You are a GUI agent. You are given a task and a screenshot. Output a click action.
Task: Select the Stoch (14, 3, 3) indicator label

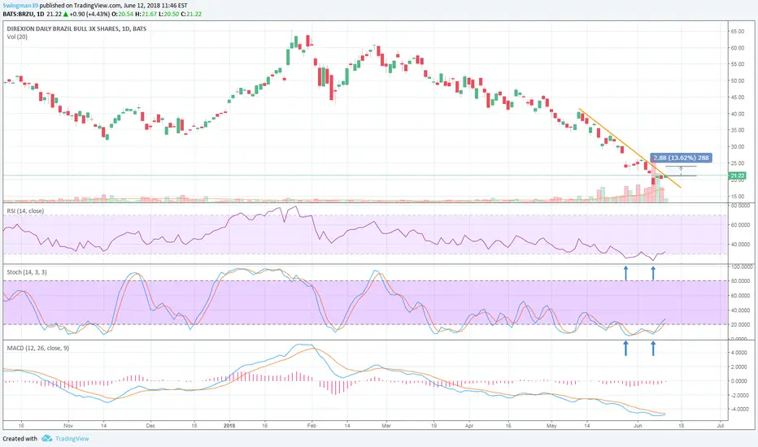27,272
